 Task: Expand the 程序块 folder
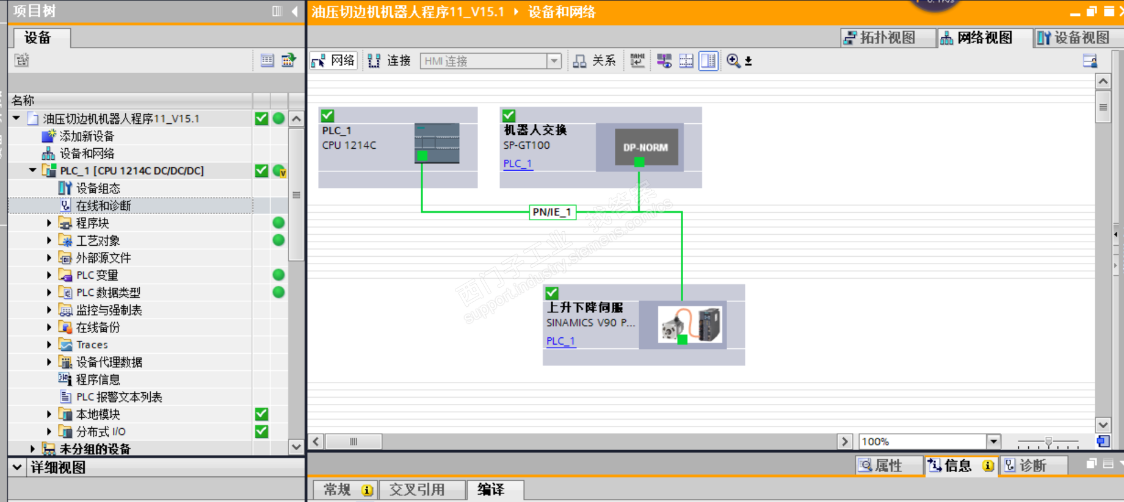point(49,223)
